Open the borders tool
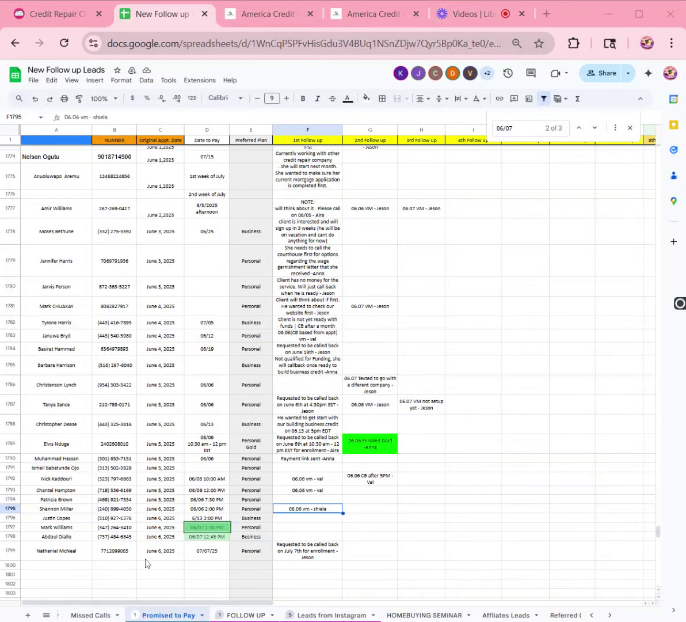The width and height of the screenshot is (686, 622). [x=382, y=98]
